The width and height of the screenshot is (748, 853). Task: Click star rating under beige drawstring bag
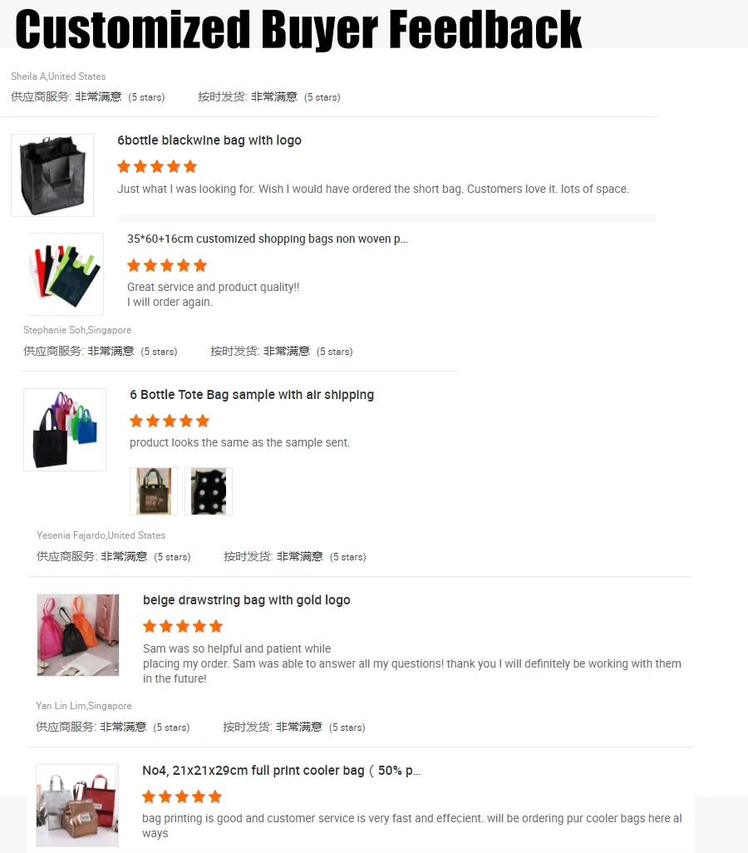183,626
